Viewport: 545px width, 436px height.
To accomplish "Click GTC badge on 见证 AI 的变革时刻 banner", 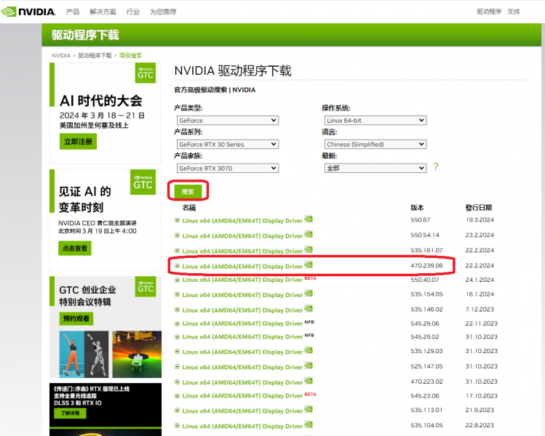I will [143, 182].
